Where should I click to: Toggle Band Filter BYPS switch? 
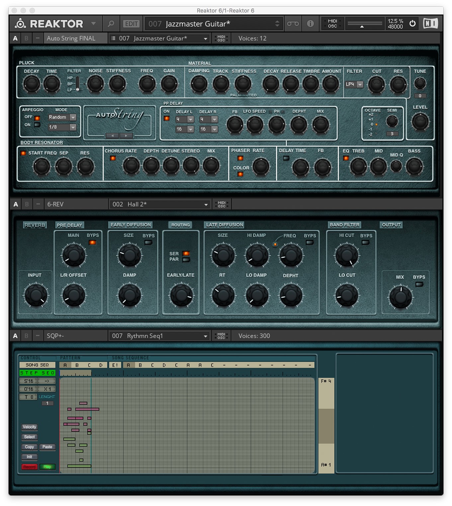365,243
